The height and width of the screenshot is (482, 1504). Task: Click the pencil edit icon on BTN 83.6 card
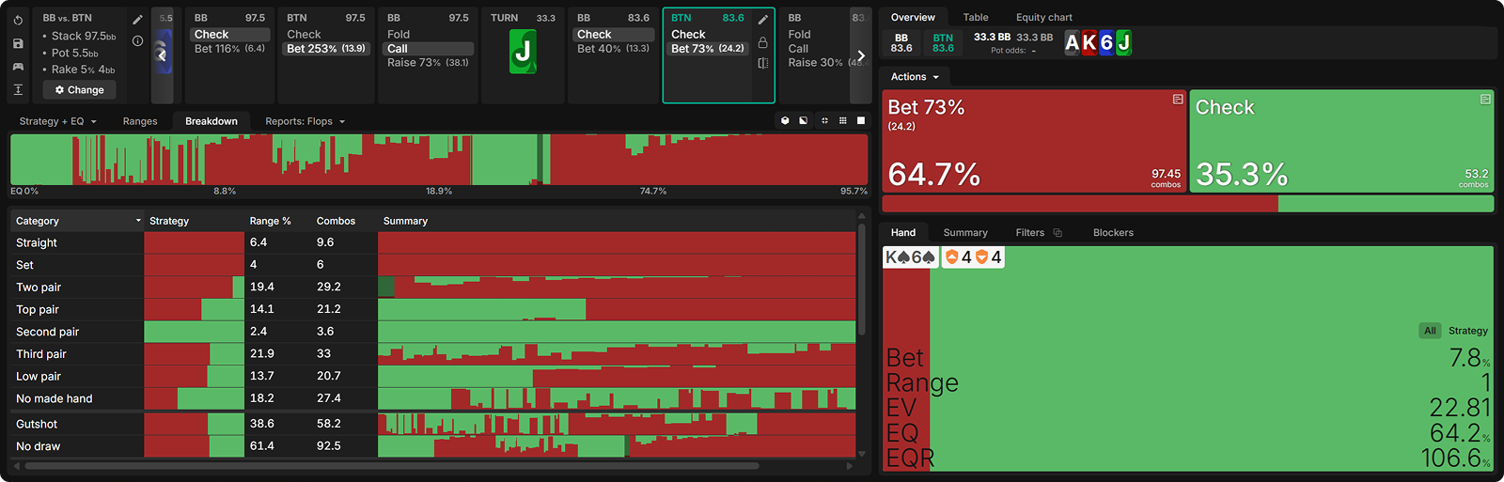click(762, 20)
